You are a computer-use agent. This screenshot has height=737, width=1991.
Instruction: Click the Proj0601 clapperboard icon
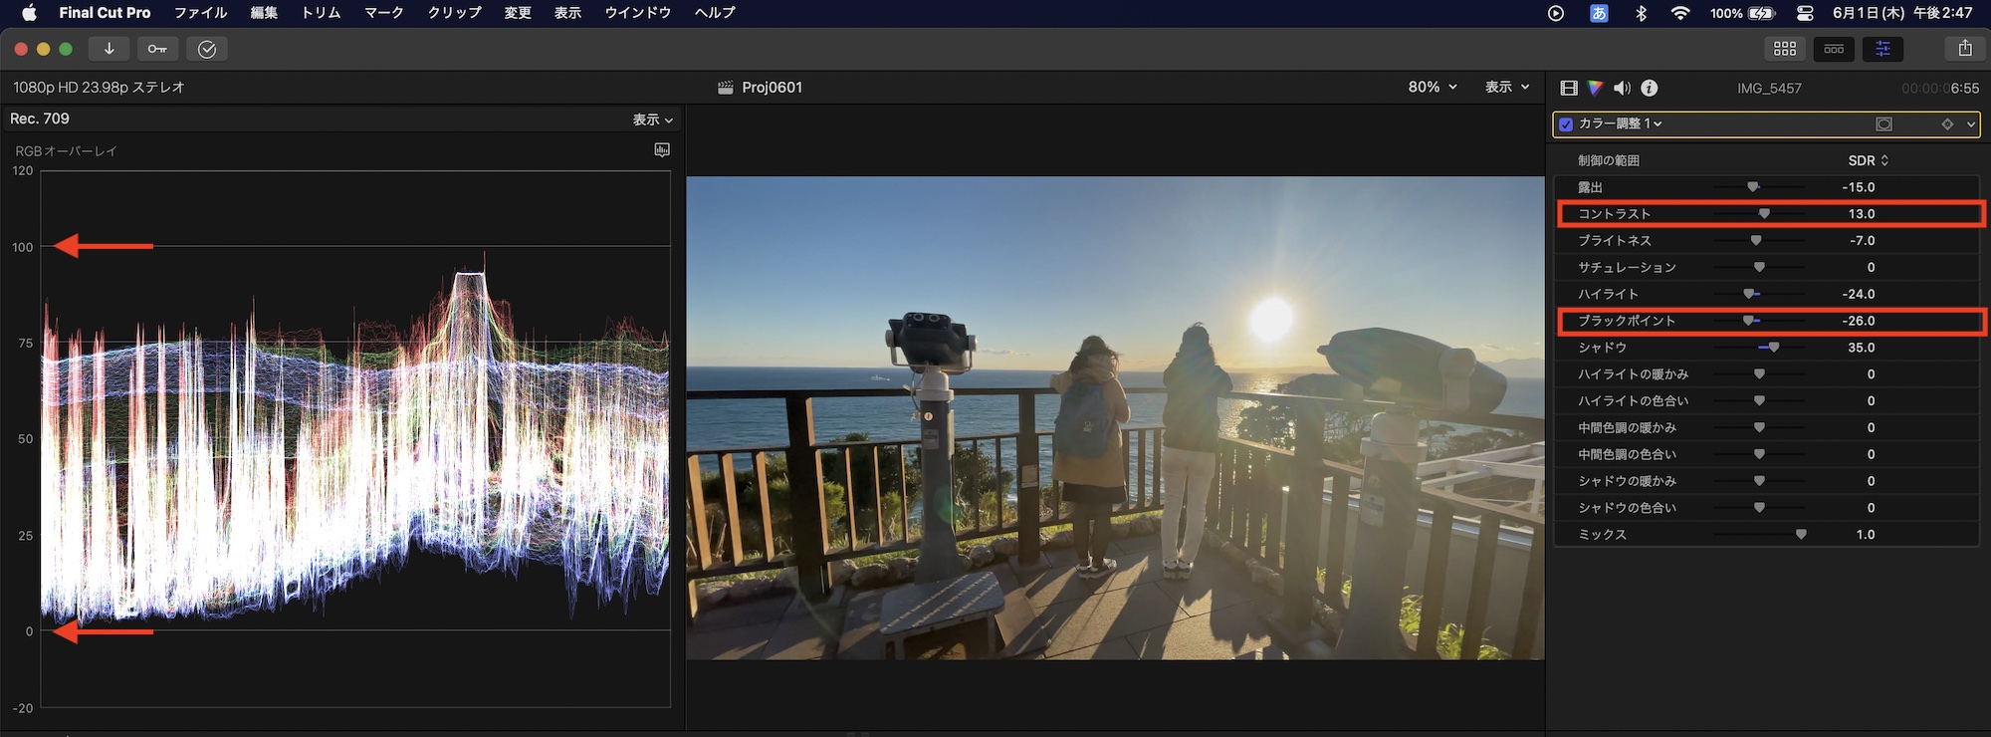point(726,88)
